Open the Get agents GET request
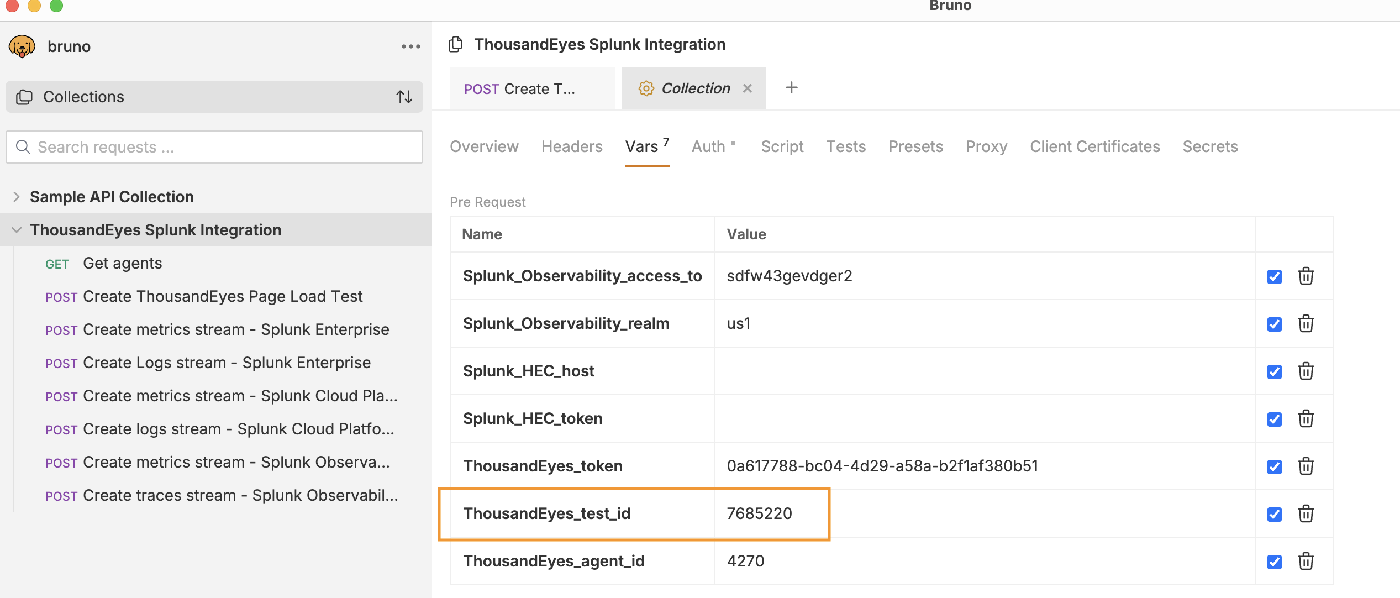This screenshot has height=598, width=1400. click(122, 263)
